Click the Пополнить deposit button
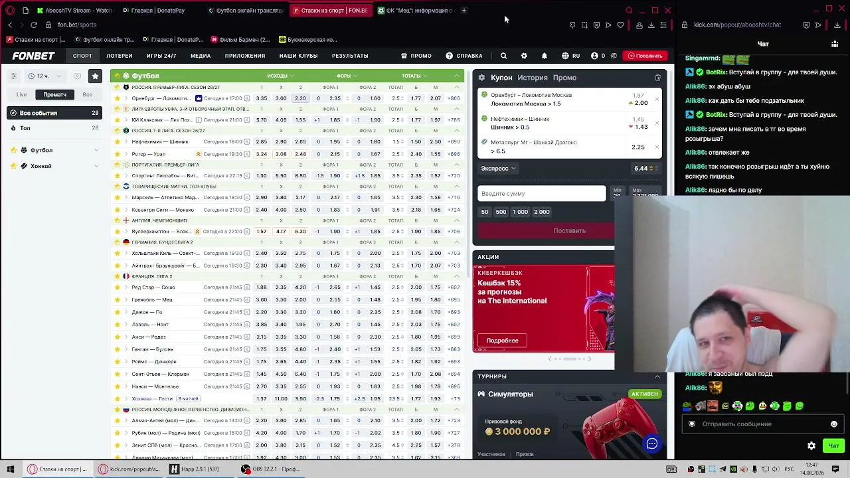 (x=645, y=56)
